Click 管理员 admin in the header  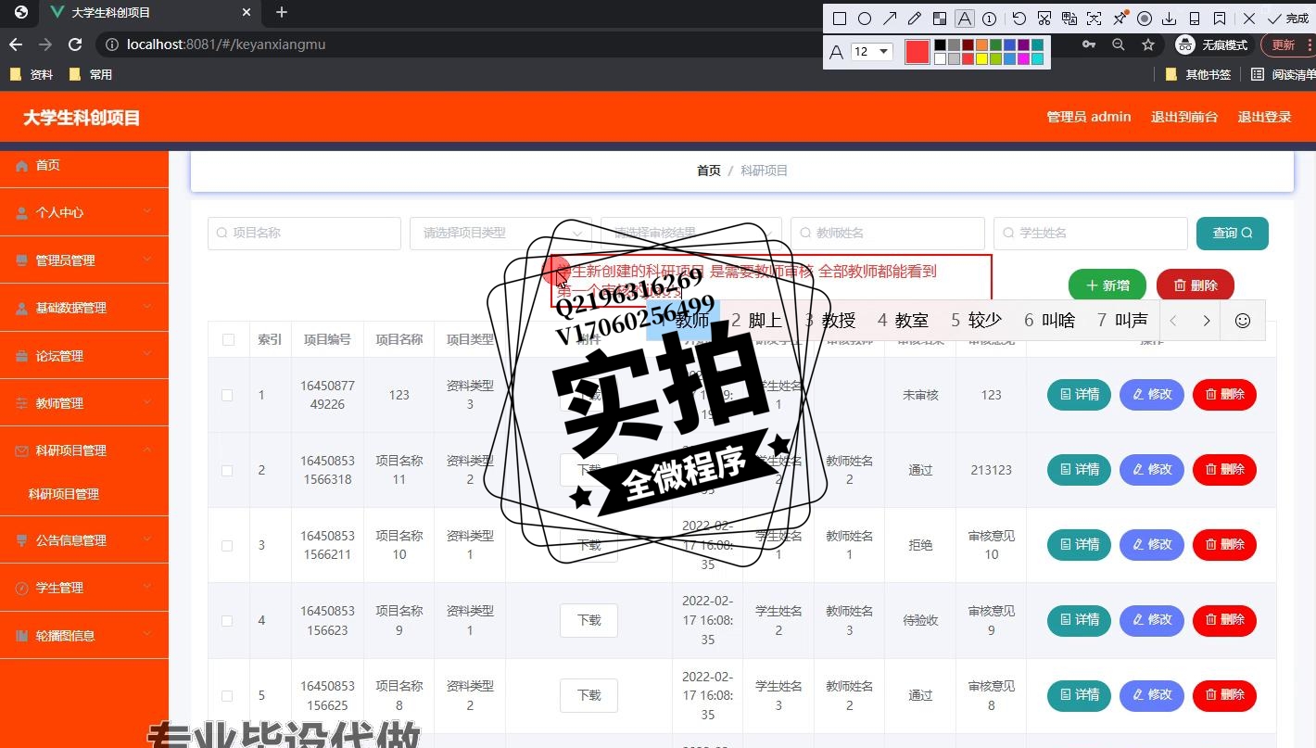coord(1088,117)
